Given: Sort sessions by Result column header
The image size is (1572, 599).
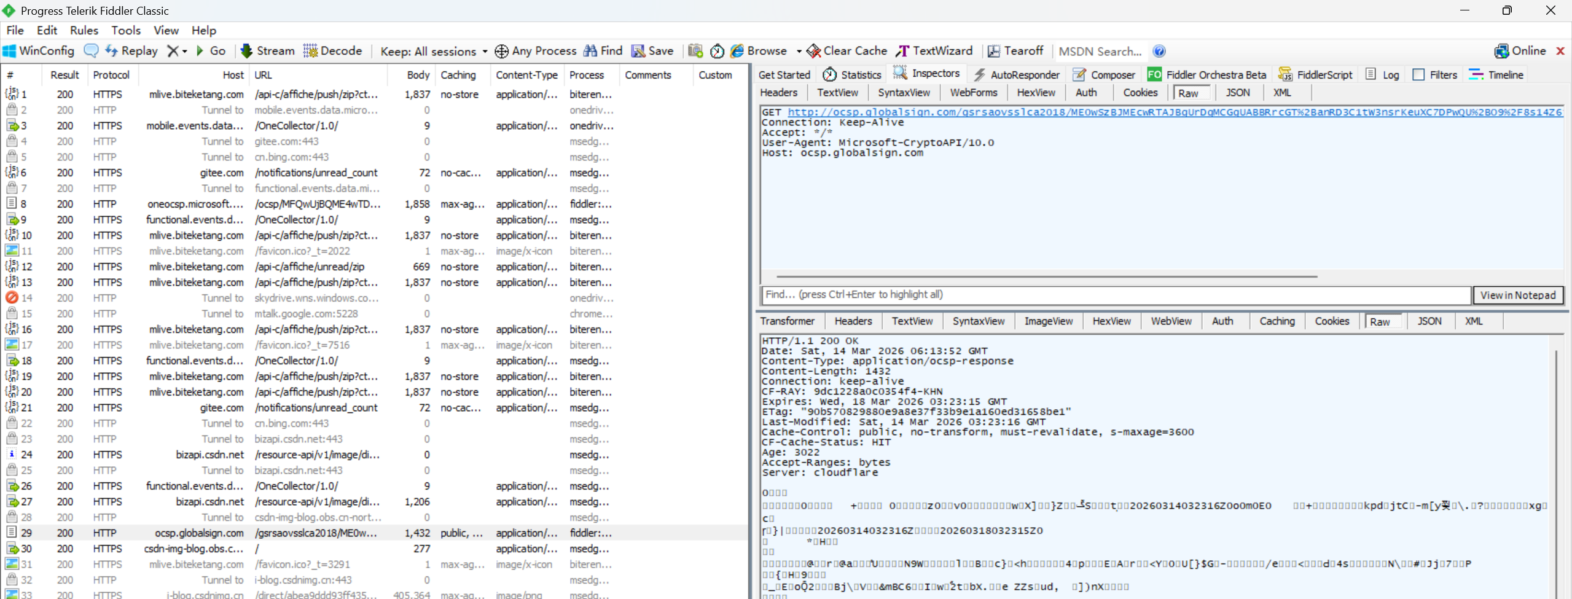Looking at the screenshot, I should [65, 75].
